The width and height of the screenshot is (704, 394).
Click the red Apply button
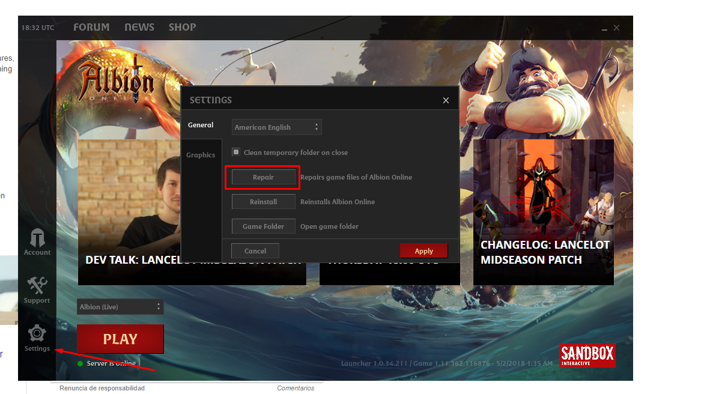[x=424, y=251]
